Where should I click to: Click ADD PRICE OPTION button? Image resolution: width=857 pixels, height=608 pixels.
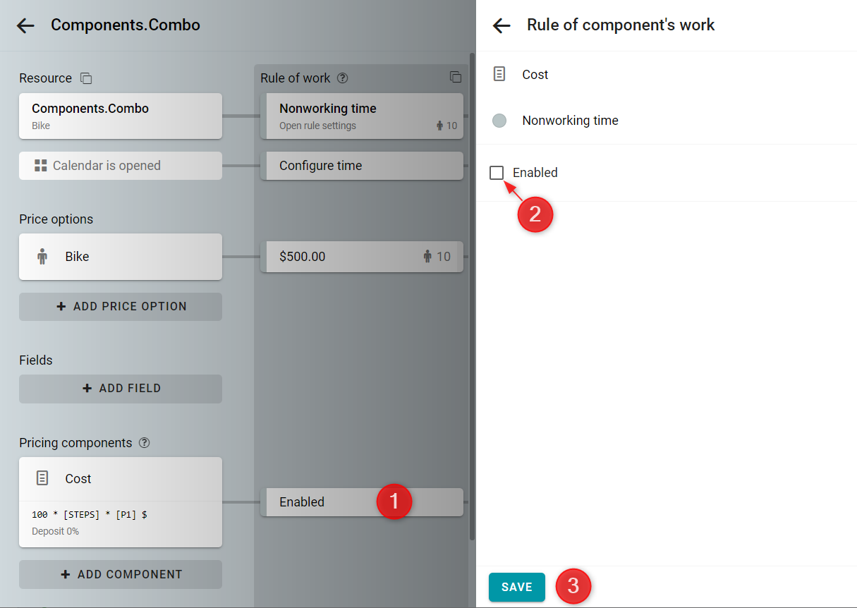[x=121, y=307]
